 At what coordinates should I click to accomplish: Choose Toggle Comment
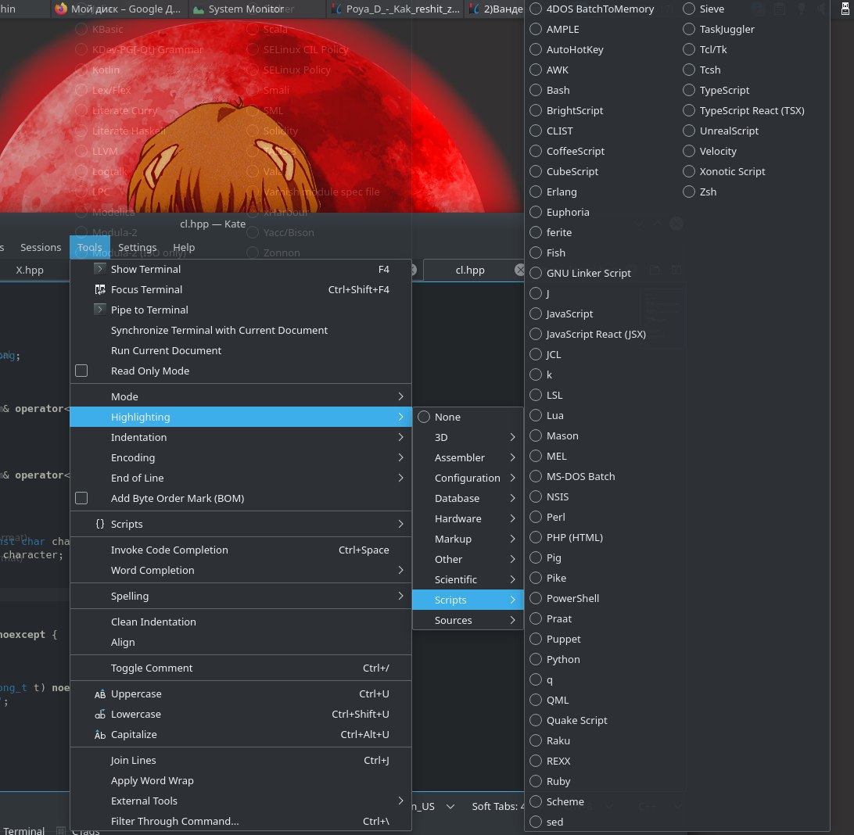[x=240, y=668]
